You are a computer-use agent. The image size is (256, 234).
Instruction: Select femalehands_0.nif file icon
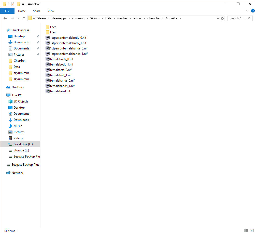pyautogui.click(x=48, y=81)
